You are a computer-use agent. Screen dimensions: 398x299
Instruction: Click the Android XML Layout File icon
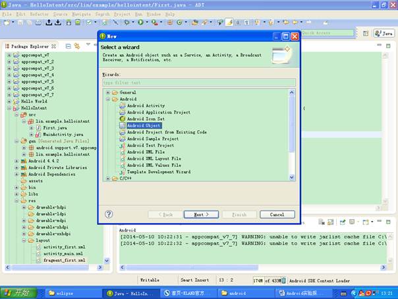coord(122,158)
